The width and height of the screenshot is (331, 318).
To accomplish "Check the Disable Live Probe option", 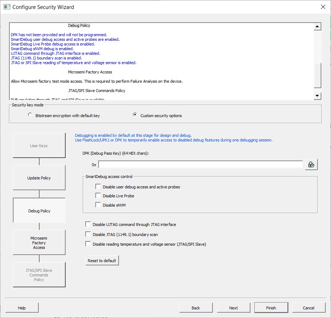I will tap(98, 196).
